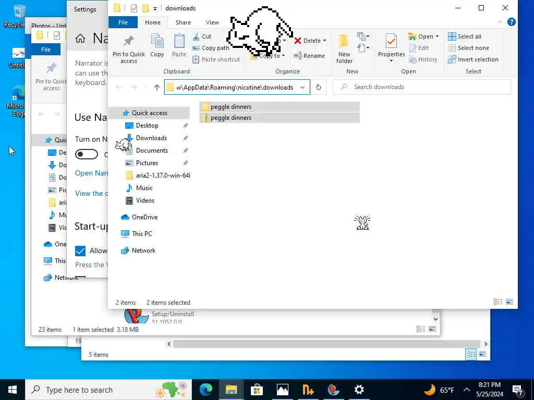This screenshot has width=534, height=400.
Task: Click Invert selection in ribbon
Action: point(473,59)
